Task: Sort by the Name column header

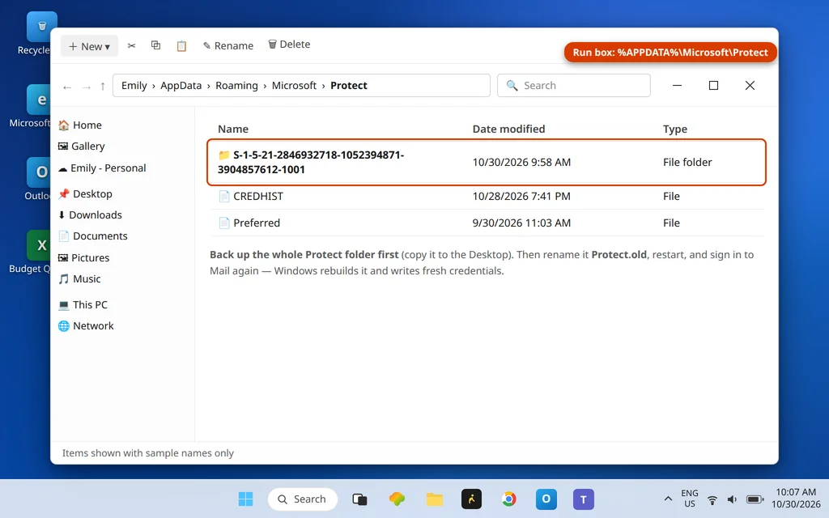Action: (233, 129)
